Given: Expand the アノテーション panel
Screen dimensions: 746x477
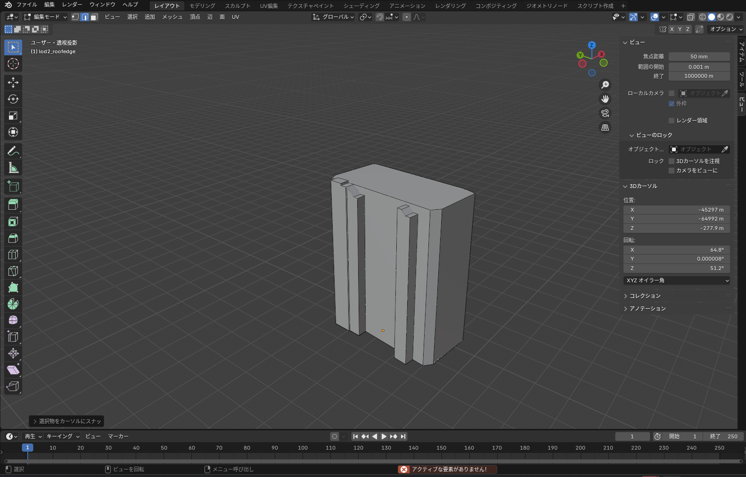Looking at the screenshot, I should (647, 309).
